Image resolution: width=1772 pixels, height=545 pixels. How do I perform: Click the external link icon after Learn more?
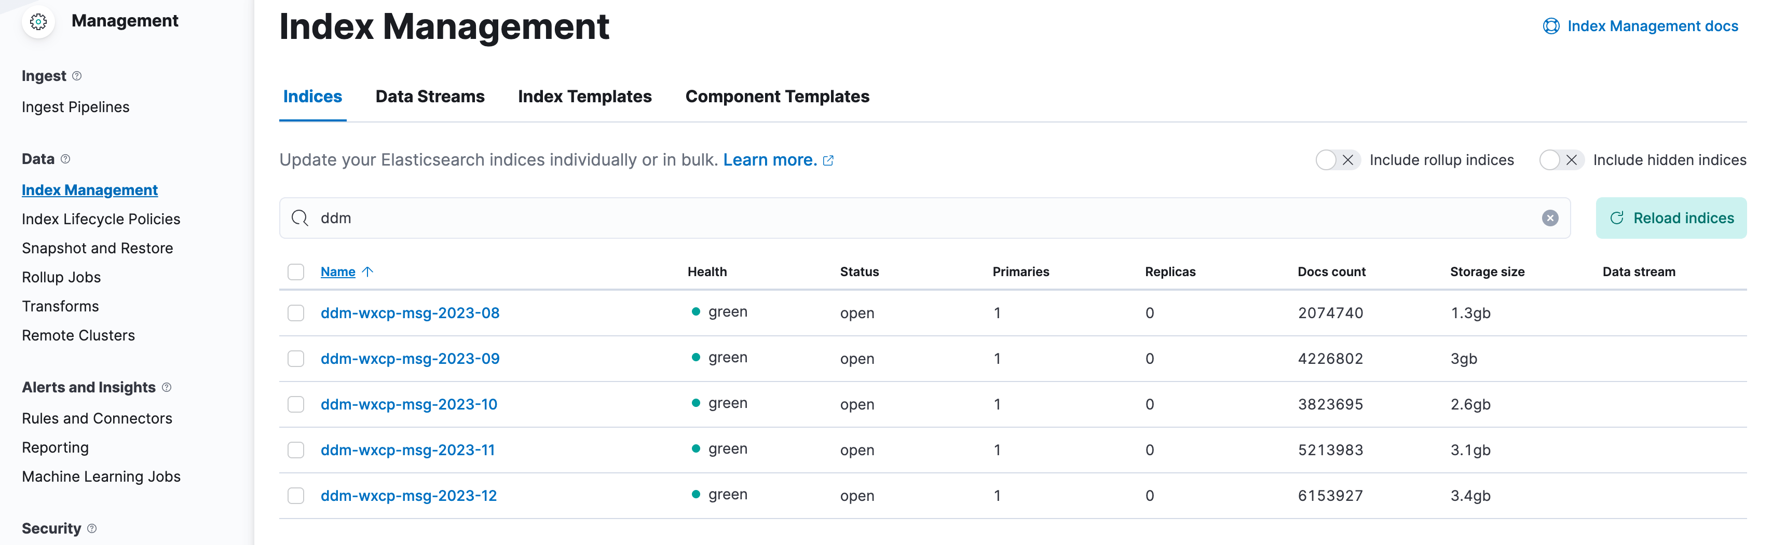(829, 160)
